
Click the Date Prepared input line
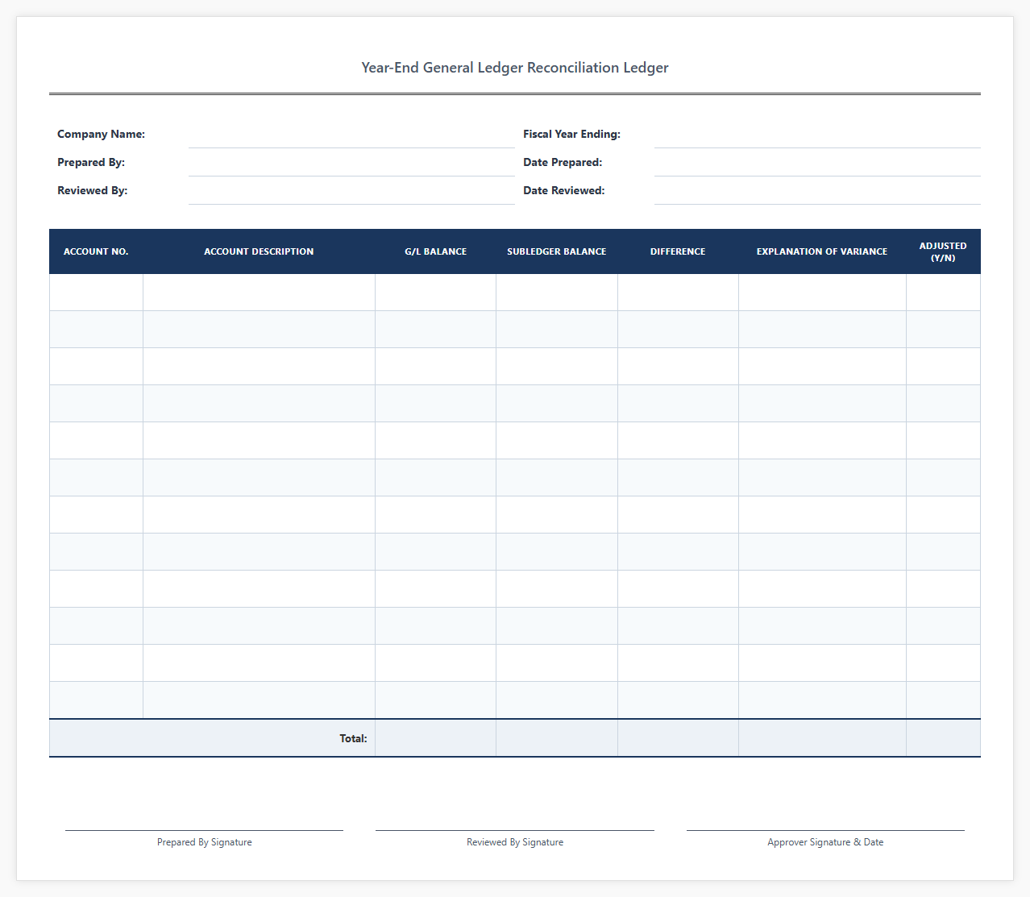point(817,163)
